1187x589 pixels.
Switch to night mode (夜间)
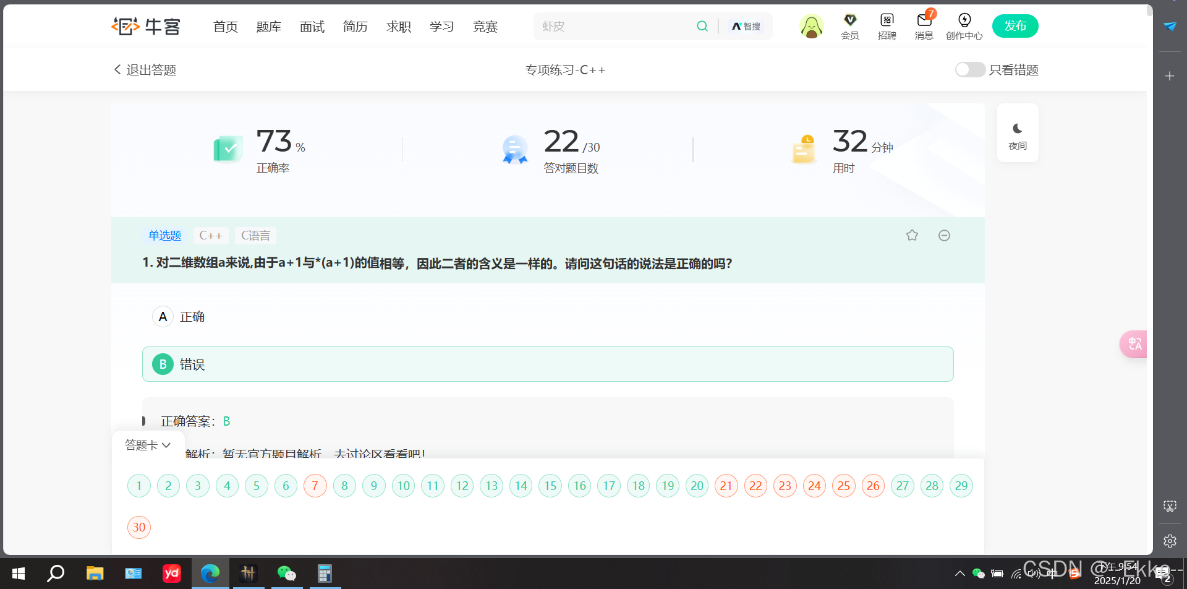[1018, 133]
